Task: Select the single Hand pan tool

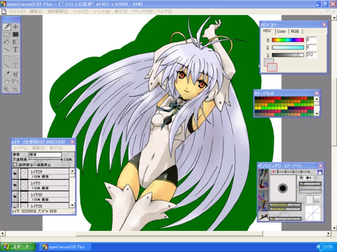Action: (x=7, y=82)
